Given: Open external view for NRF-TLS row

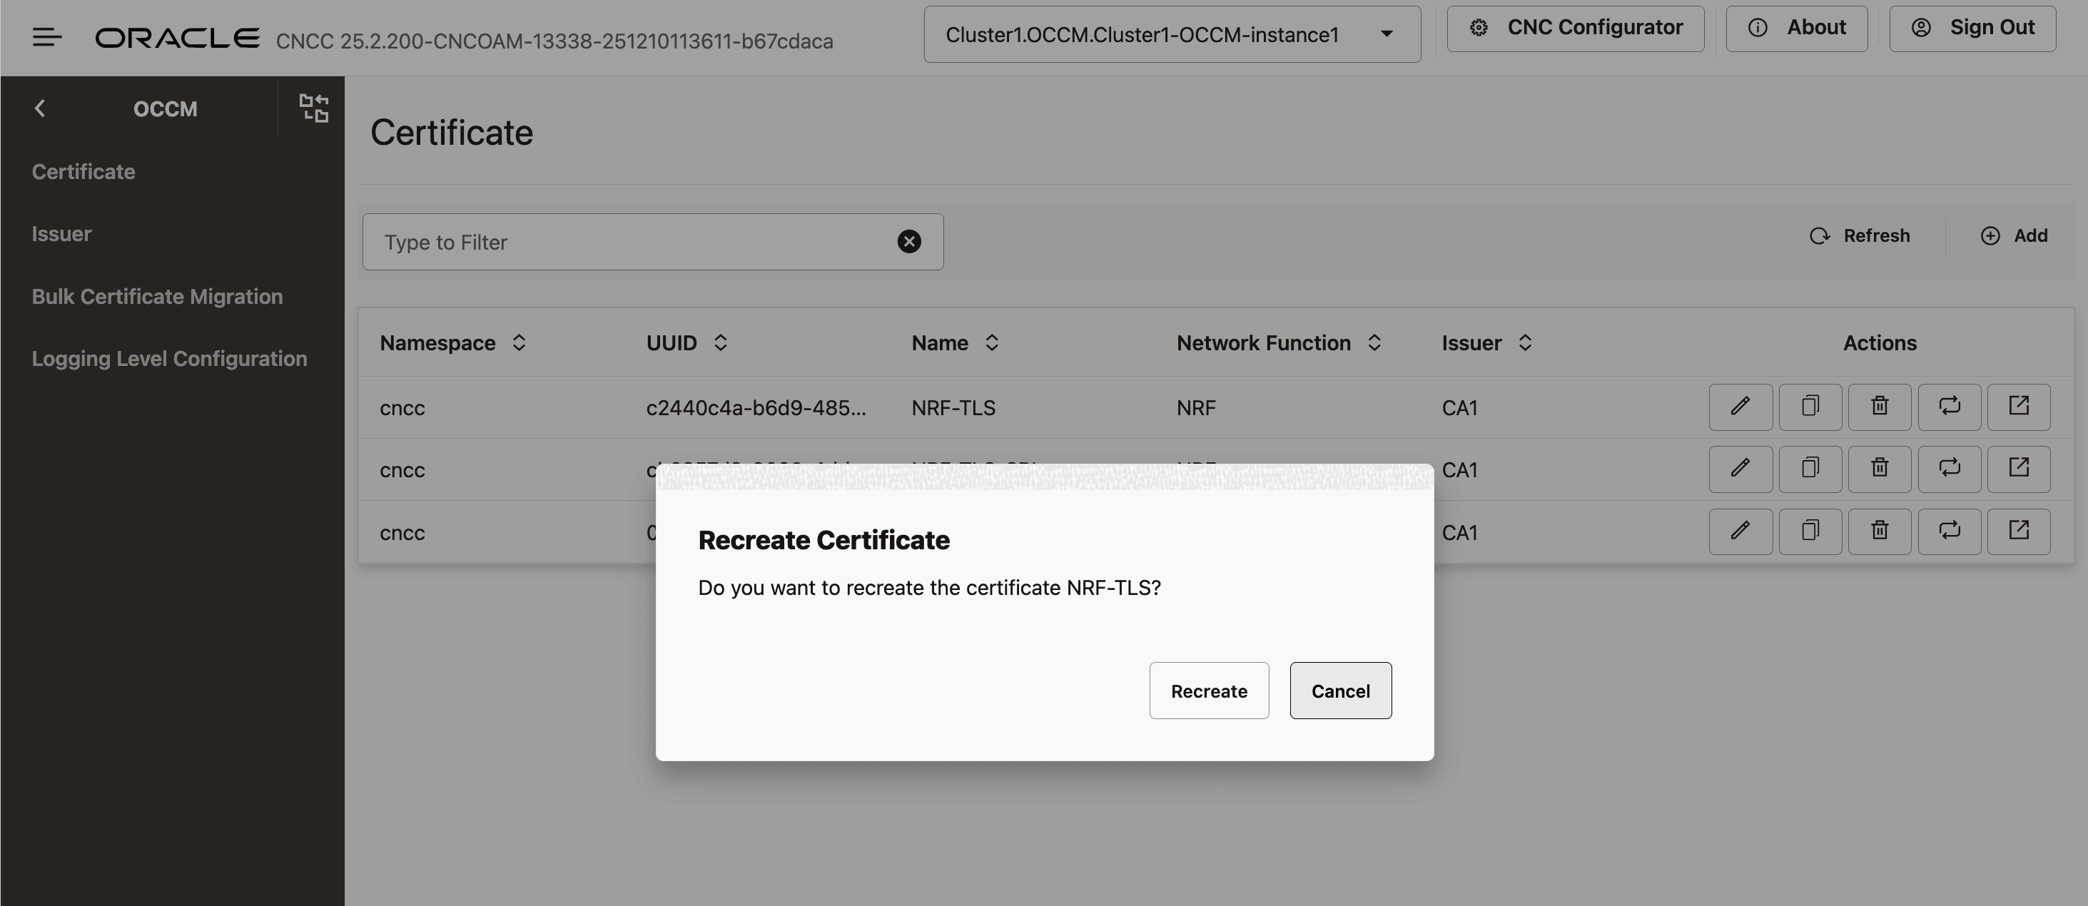Looking at the screenshot, I should (2018, 407).
